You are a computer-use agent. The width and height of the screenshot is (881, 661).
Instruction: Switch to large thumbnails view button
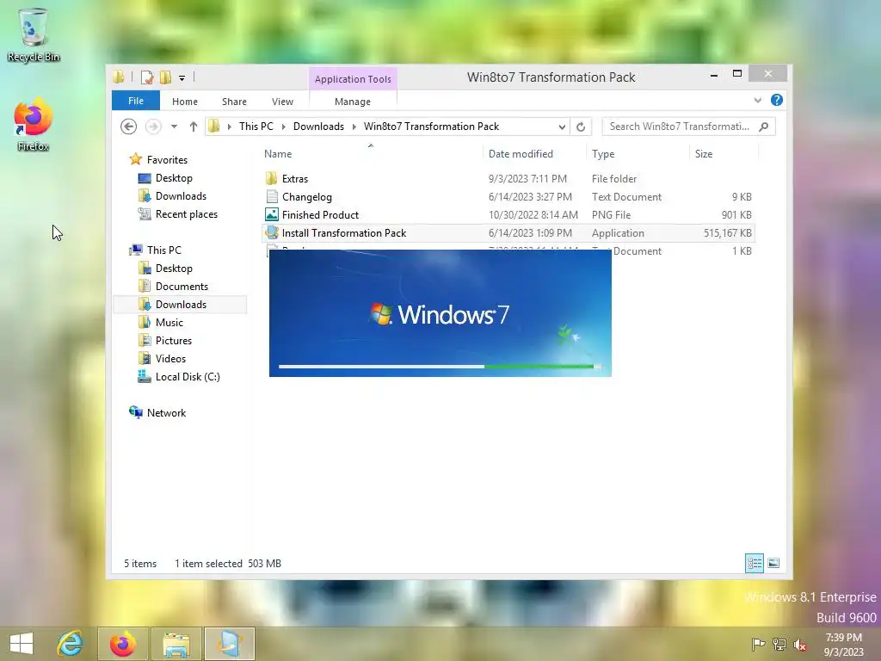[x=773, y=563]
